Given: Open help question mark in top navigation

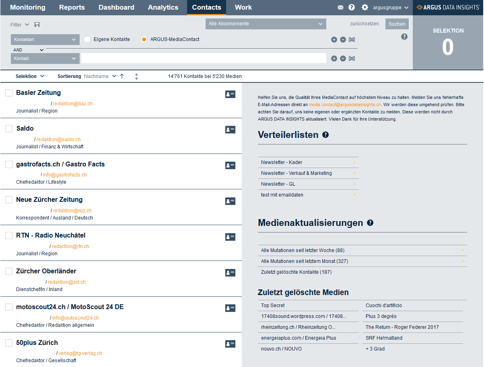Looking at the screenshot, I should [x=352, y=7].
